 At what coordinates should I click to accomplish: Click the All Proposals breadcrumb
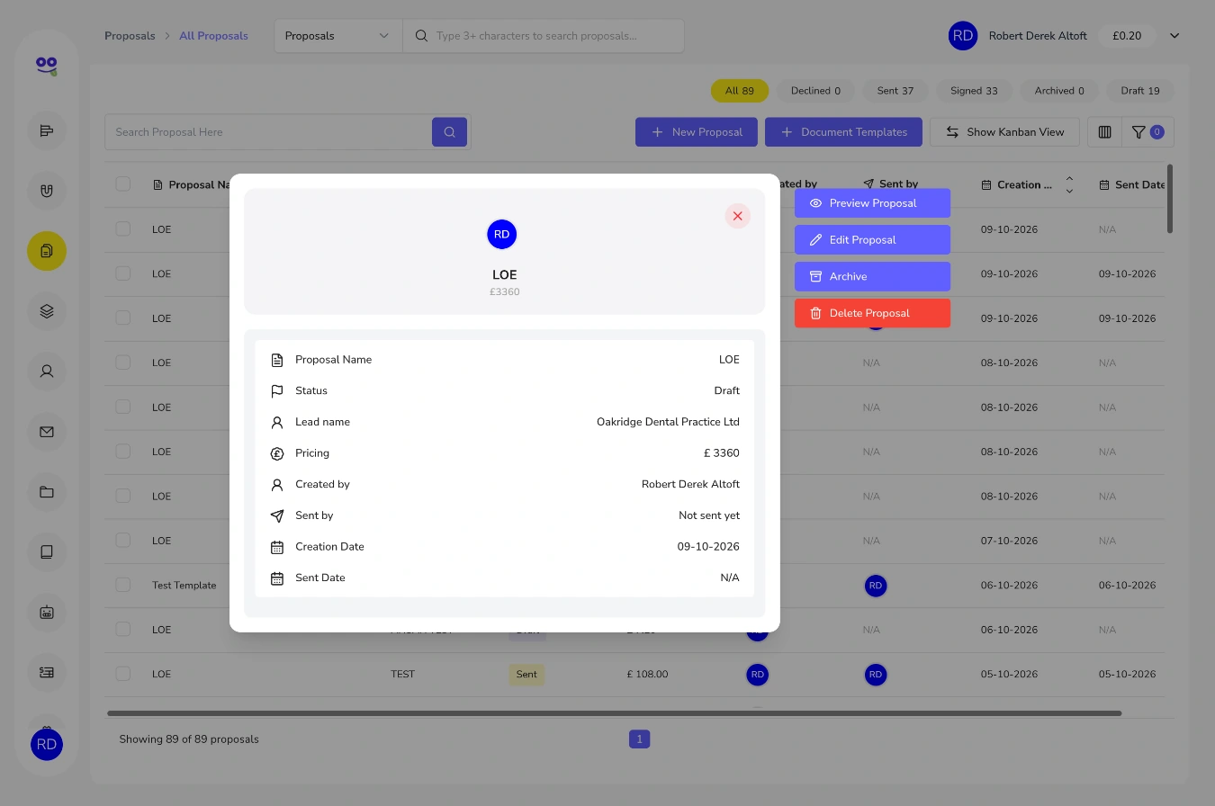(213, 36)
